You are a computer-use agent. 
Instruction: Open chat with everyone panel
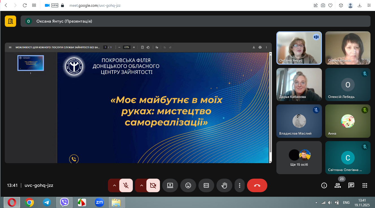[351, 185]
